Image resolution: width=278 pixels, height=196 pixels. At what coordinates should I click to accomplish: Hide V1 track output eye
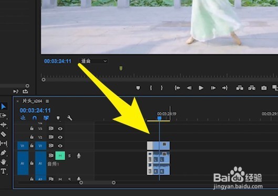60,146
